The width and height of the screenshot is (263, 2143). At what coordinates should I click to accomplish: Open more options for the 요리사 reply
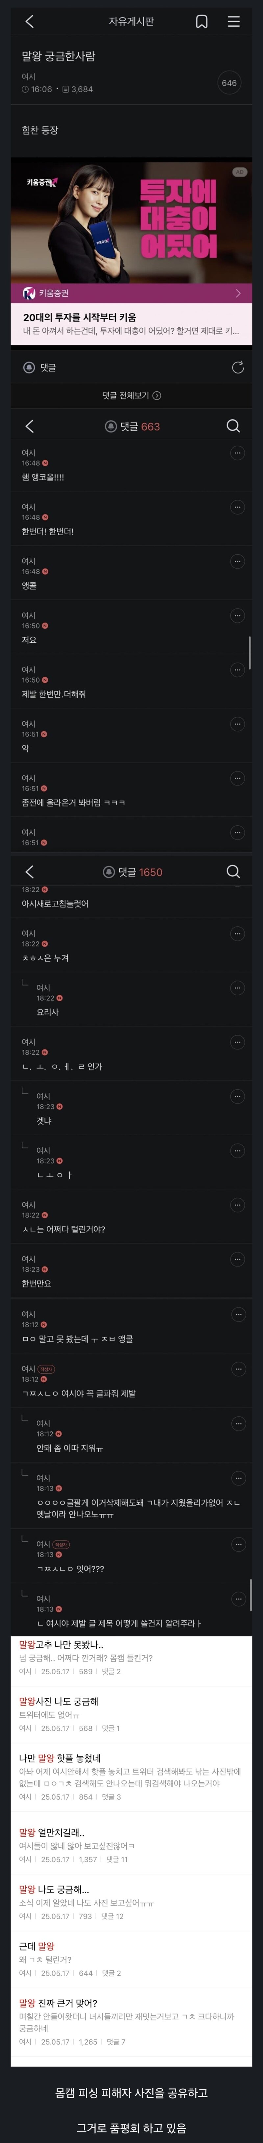click(x=237, y=988)
